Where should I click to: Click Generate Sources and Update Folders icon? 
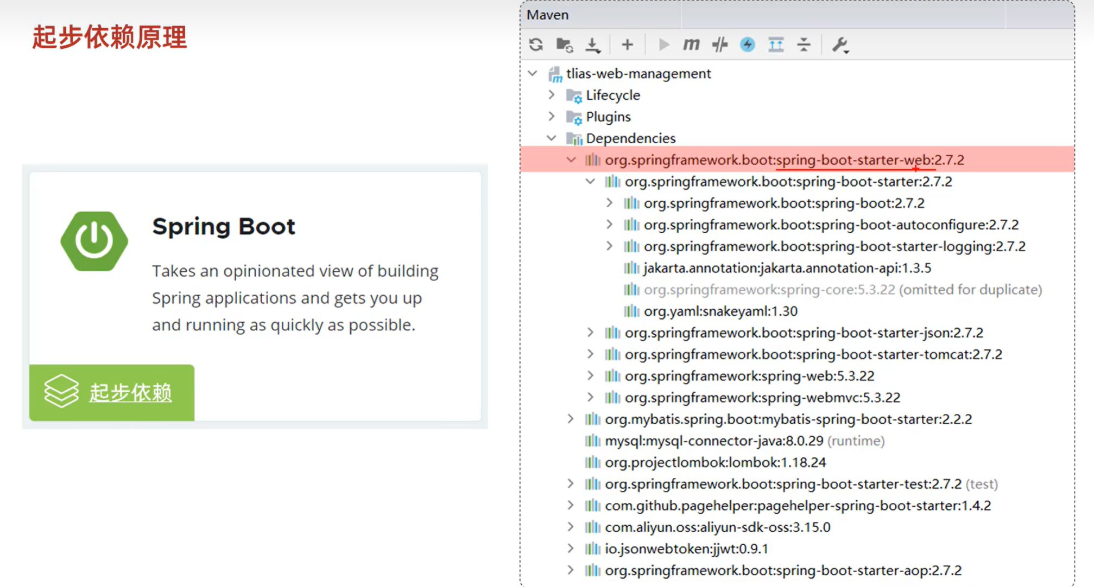(x=565, y=44)
